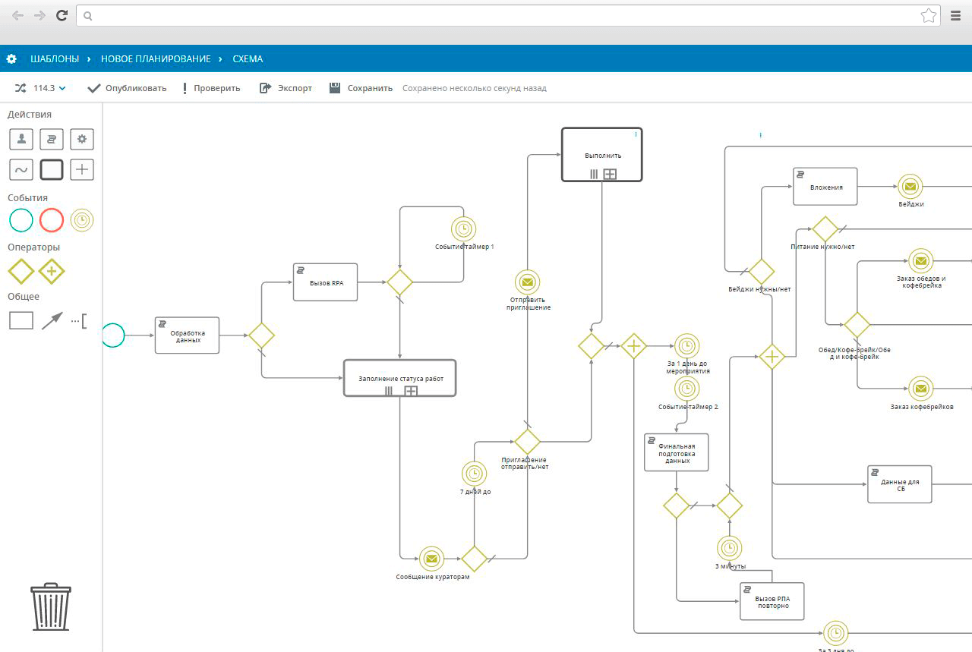Pick the exclusive gateway diamond in palette
This screenshot has width=972, height=652.
[21, 271]
